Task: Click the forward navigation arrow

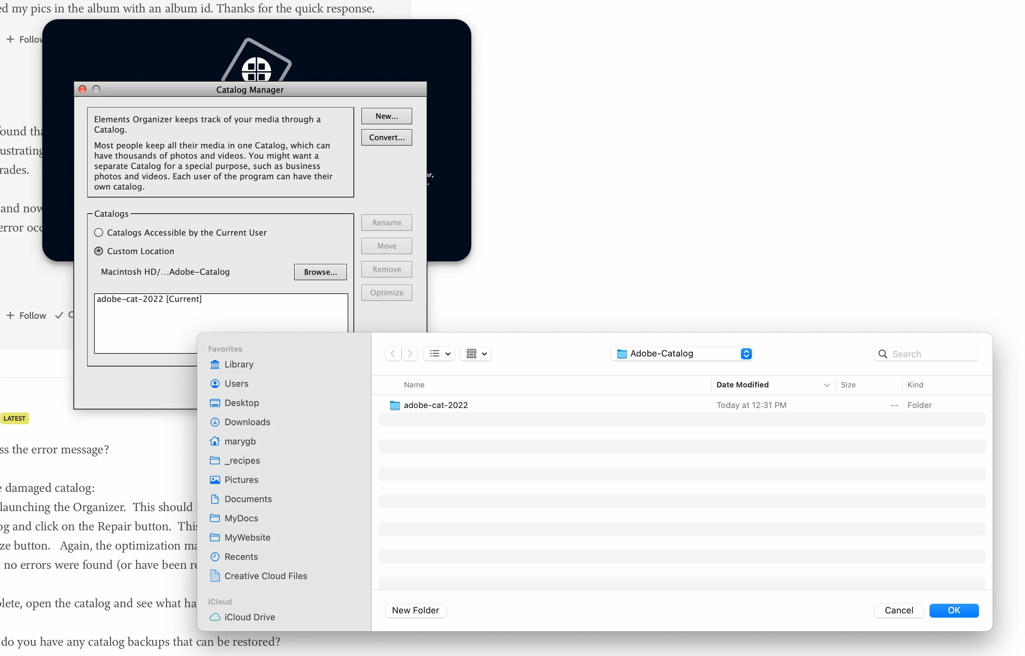Action: tap(410, 353)
